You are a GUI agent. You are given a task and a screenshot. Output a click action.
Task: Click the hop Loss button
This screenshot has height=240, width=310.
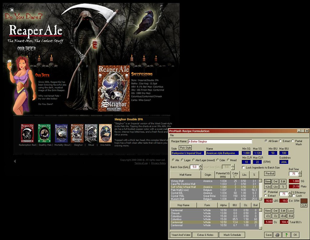(291, 211)
